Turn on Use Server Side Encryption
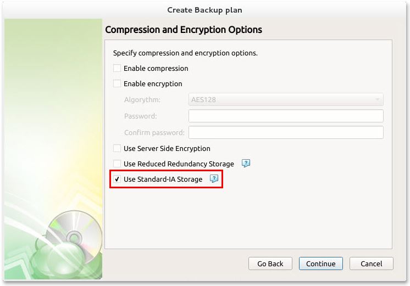The image size is (410, 286). [117, 149]
